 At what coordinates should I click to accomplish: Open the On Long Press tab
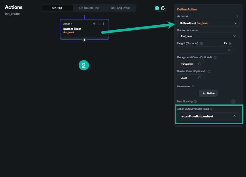pos(120,8)
